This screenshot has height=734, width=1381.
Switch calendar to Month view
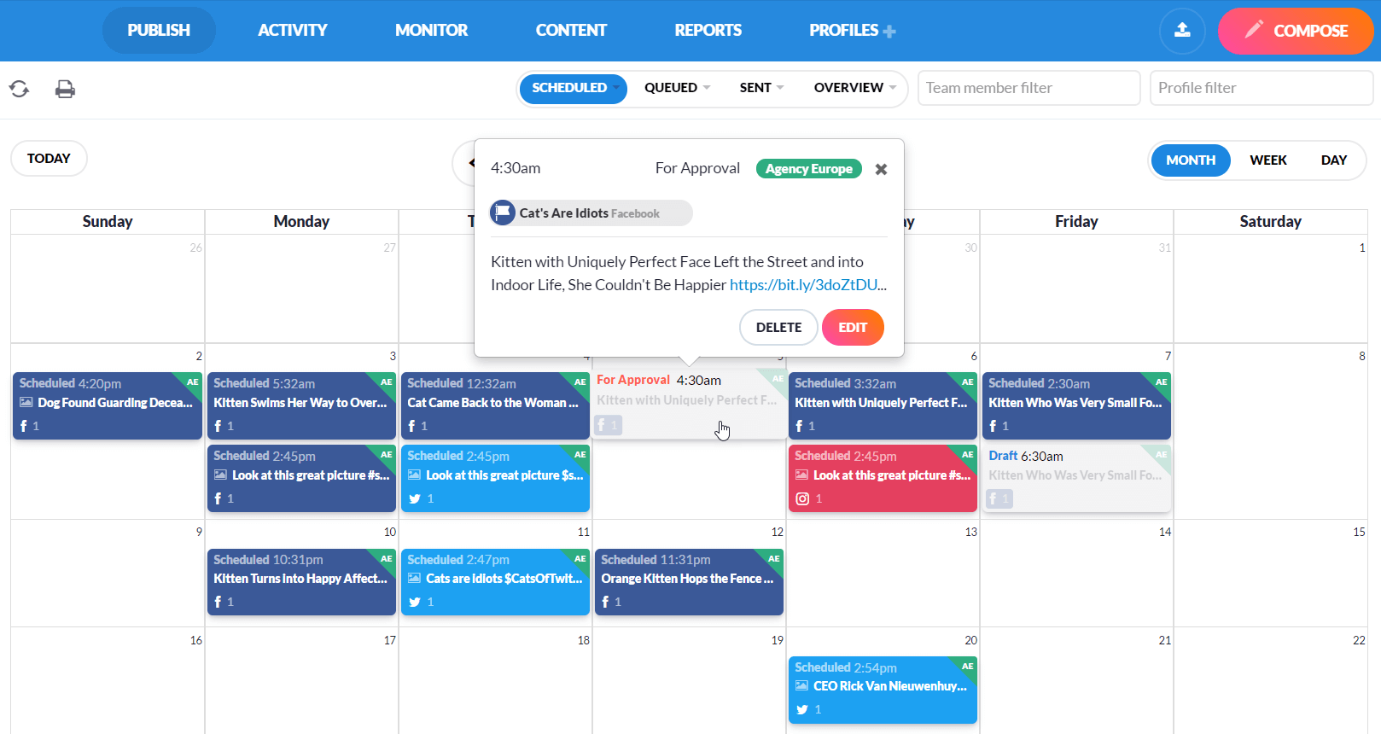point(1190,160)
